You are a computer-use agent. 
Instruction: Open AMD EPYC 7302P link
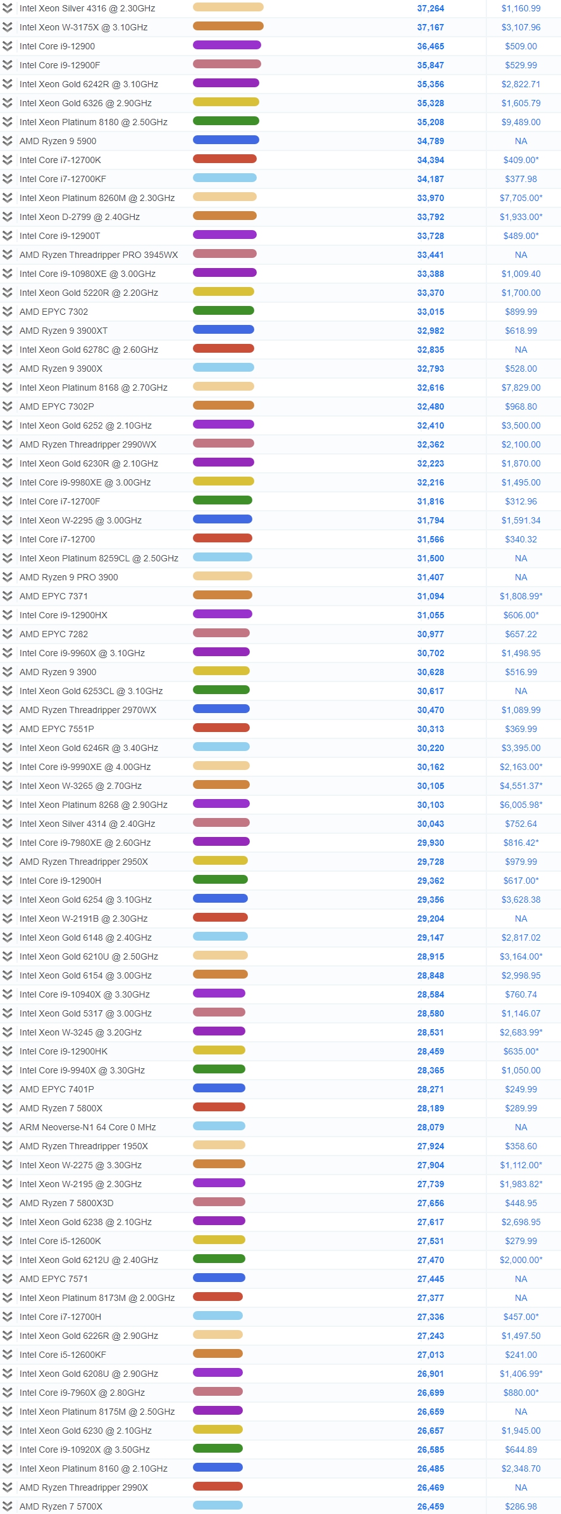point(57,406)
